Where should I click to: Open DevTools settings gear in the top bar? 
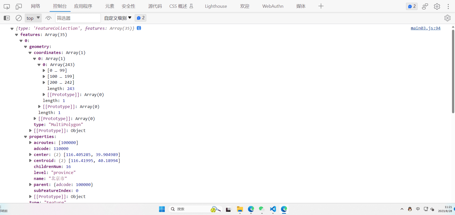tap(437, 6)
